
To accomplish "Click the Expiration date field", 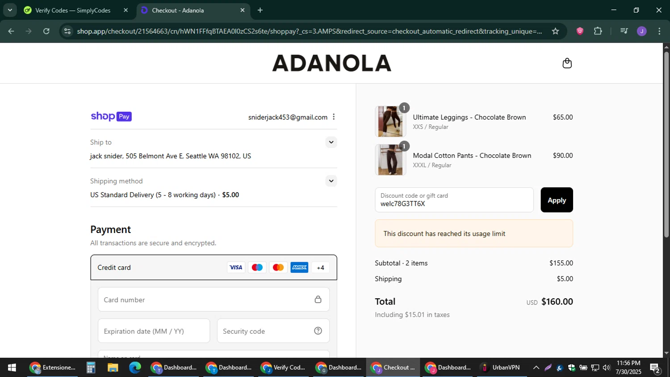I will click(x=154, y=330).
